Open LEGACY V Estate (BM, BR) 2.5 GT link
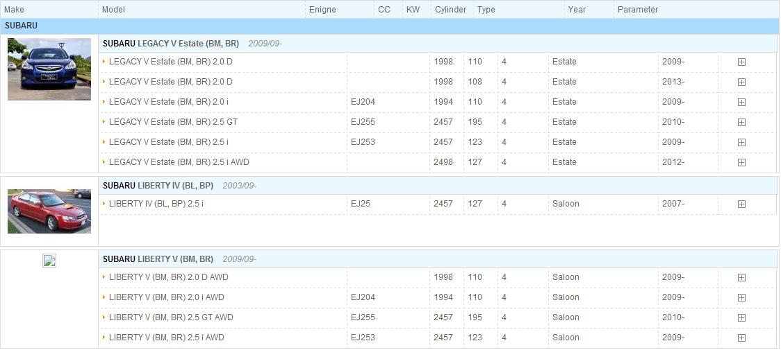 click(x=173, y=122)
